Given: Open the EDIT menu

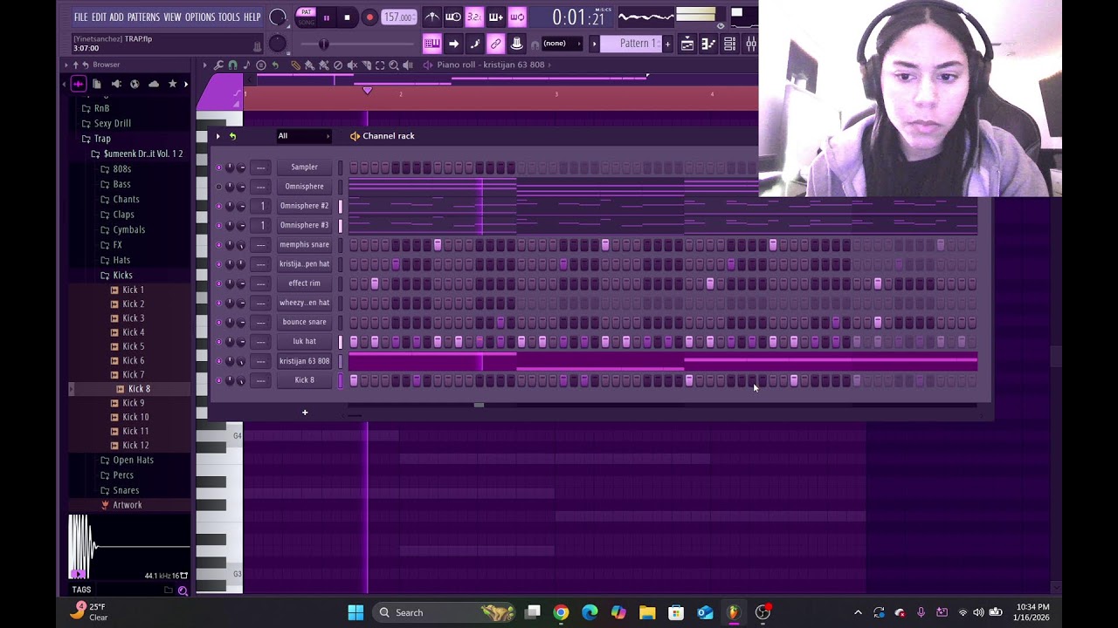Looking at the screenshot, I should pos(99,17).
